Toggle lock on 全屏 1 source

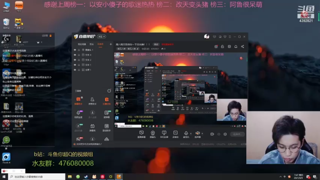click(79, 70)
